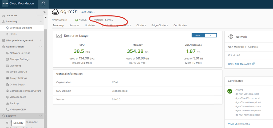Open Hosts under Inventory
The image size is (273, 128).
point(13,34)
